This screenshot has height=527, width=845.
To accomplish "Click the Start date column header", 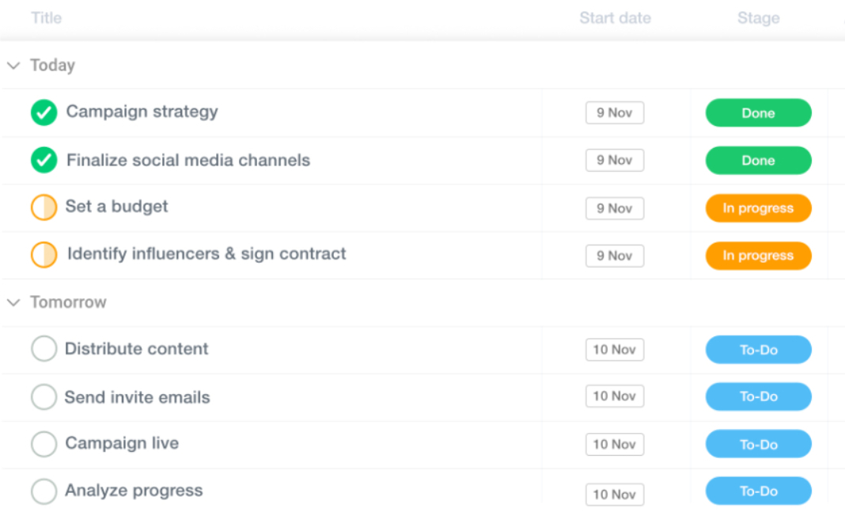I will coord(615,18).
